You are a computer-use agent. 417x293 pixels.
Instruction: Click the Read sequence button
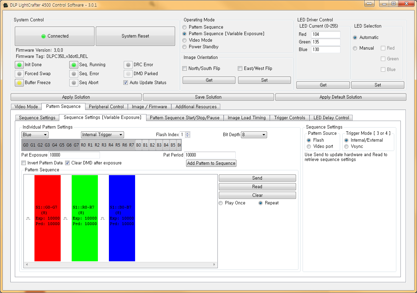click(257, 187)
